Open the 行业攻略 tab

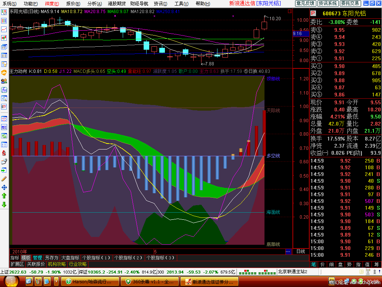[78, 264]
